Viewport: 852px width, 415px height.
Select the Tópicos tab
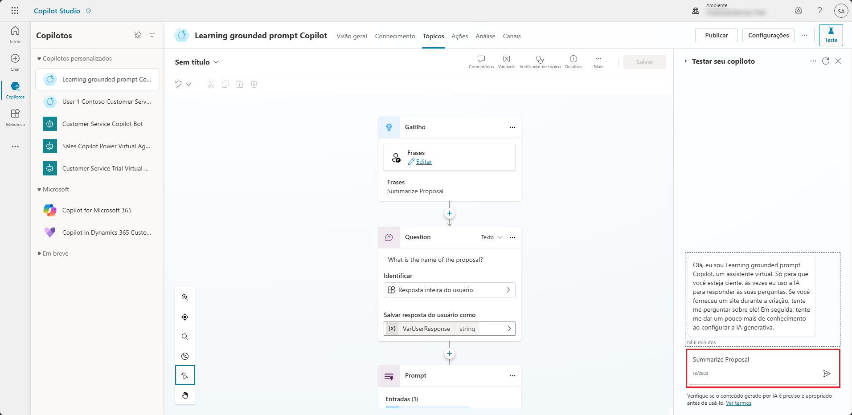point(434,36)
